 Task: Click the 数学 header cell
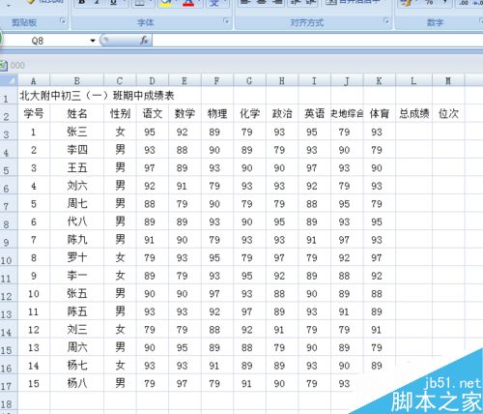pos(185,113)
